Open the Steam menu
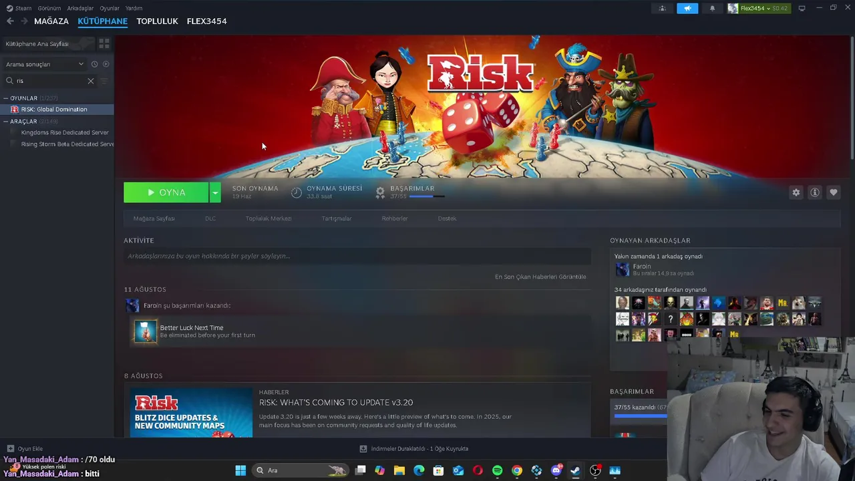The height and width of the screenshot is (481, 855). pyautogui.click(x=19, y=8)
